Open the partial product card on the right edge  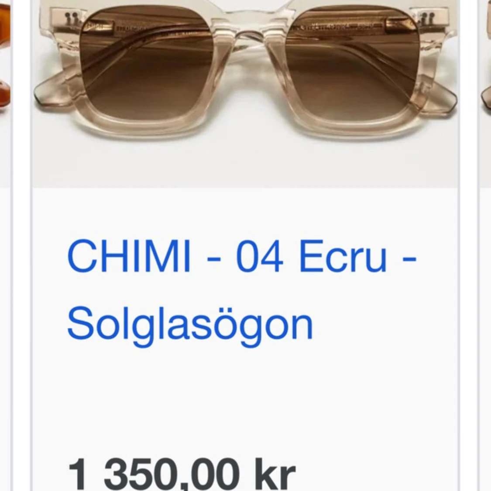(x=485, y=94)
